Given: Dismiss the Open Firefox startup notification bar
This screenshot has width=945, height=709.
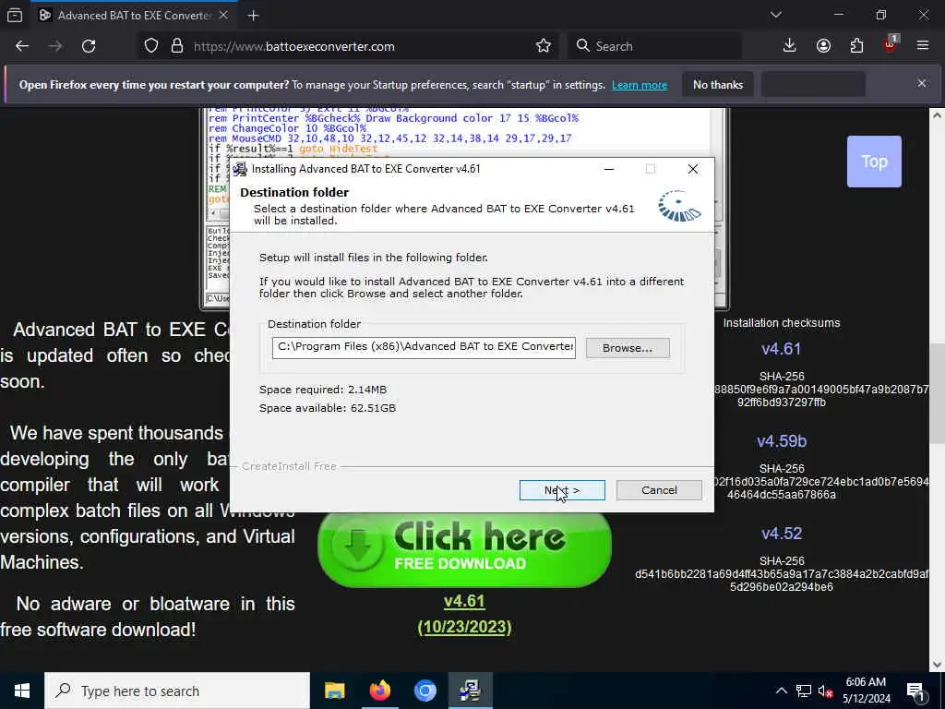Looking at the screenshot, I should (922, 84).
